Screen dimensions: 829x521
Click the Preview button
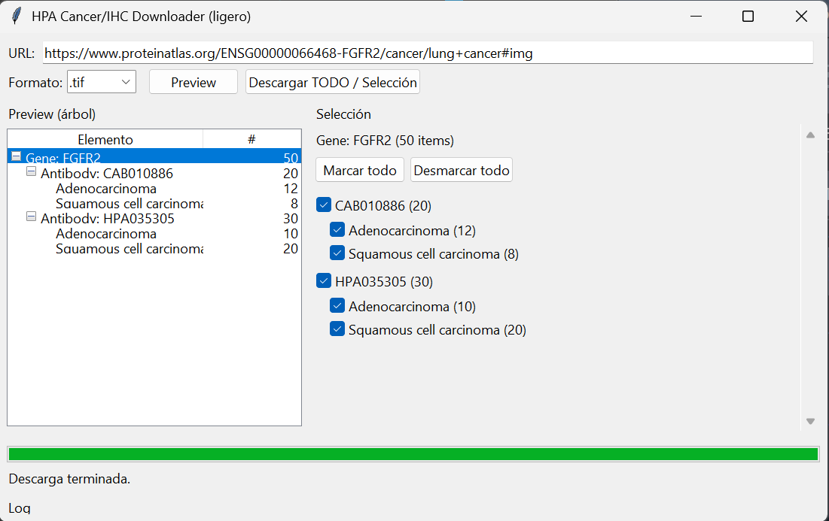[x=193, y=81]
